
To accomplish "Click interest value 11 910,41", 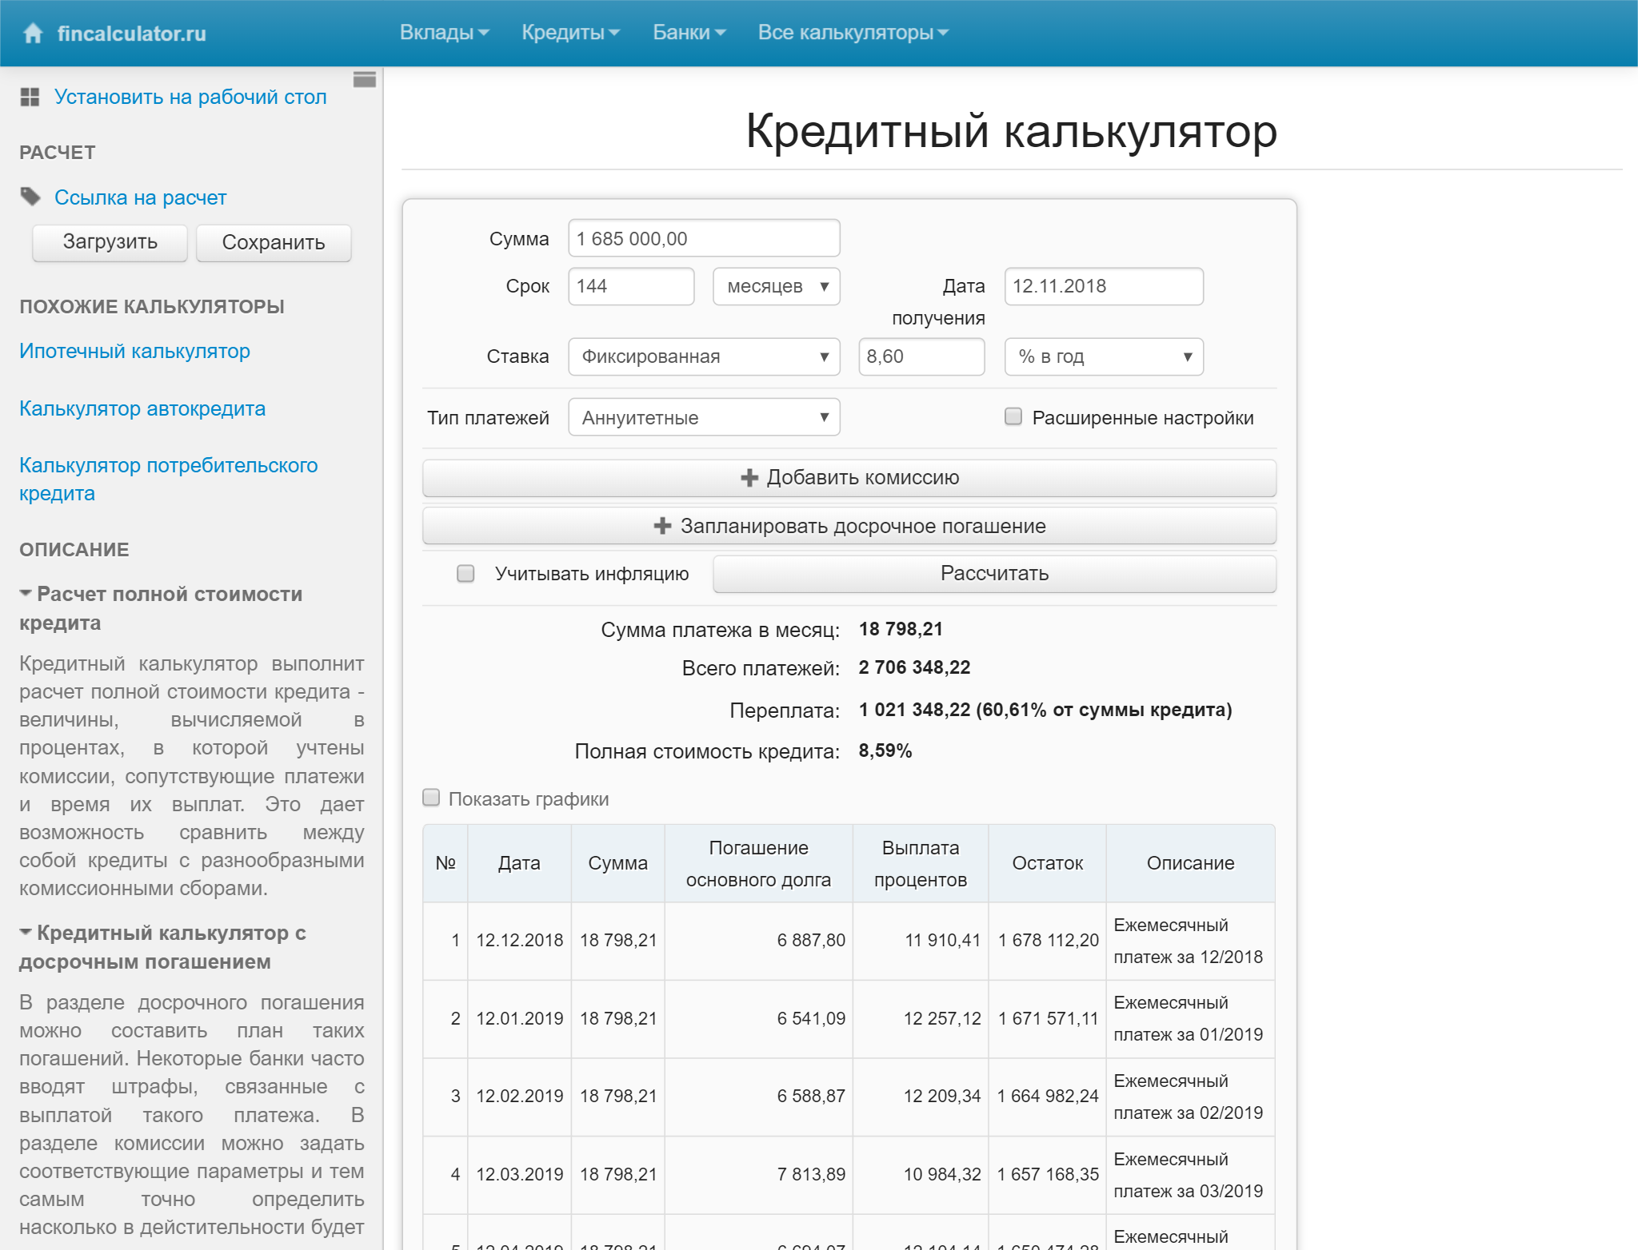I will [942, 941].
